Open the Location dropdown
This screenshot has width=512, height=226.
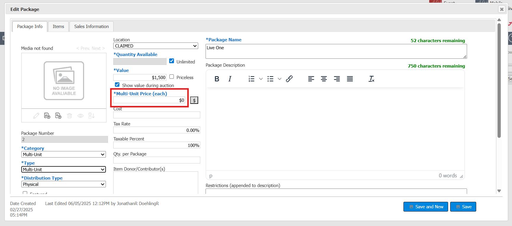click(156, 46)
